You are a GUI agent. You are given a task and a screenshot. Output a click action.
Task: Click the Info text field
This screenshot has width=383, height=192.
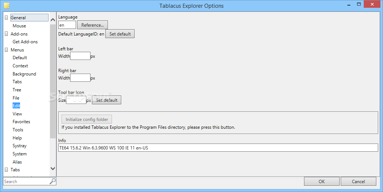[x=218, y=147]
